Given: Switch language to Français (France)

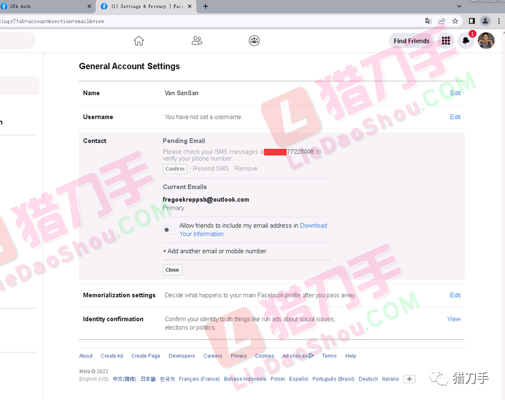Looking at the screenshot, I should [x=199, y=379].
